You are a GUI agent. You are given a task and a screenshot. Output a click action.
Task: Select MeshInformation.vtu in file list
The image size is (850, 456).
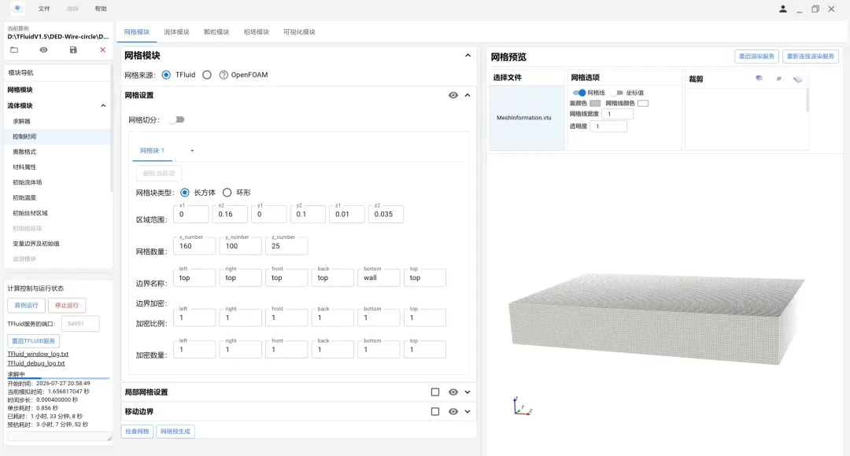tap(523, 117)
